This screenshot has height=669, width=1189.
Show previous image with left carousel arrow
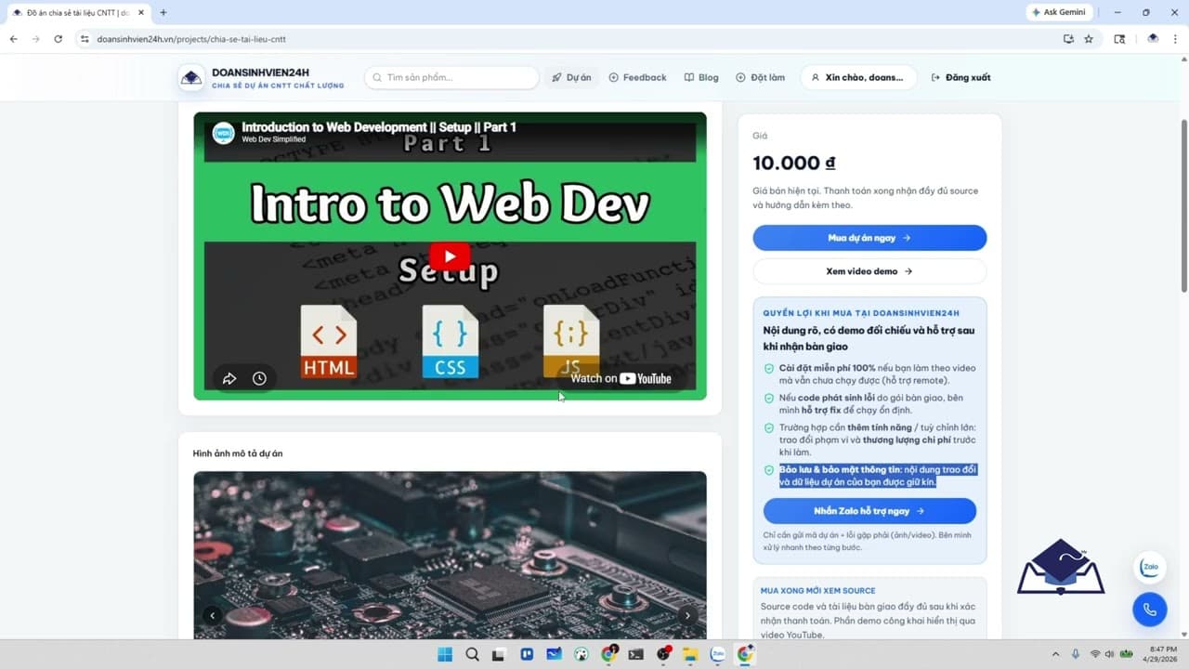click(x=213, y=615)
